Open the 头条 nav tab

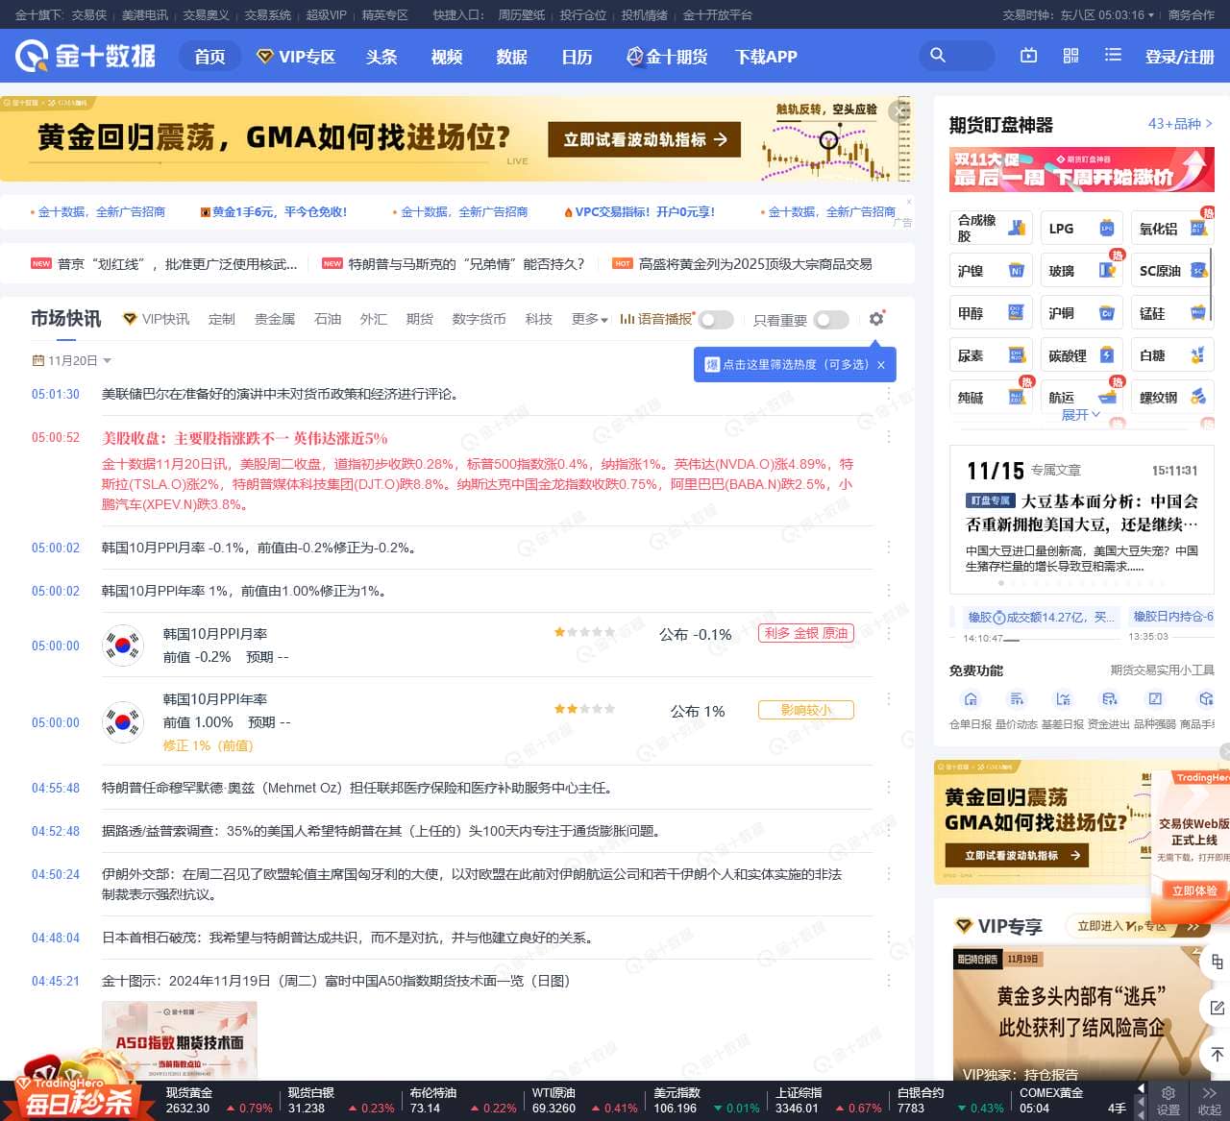pyautogui.click(x=381, y=57)
